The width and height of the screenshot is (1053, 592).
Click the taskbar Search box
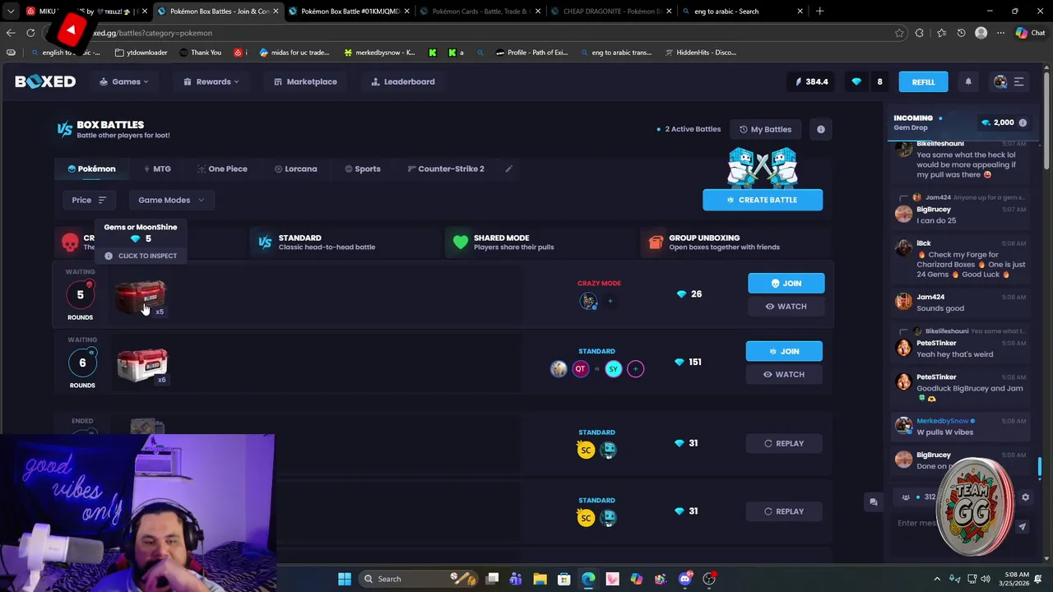pyautogui.click(x=419, y=579)
